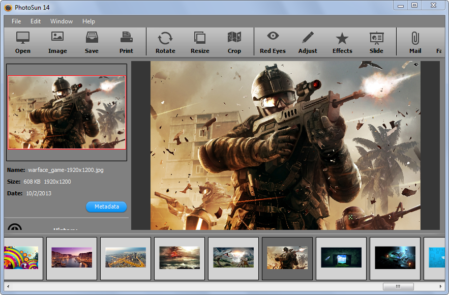
Task: Select the highlighted soldier filmstrip thumbnail
Action: pyautogui.click(x=287, y=257)
